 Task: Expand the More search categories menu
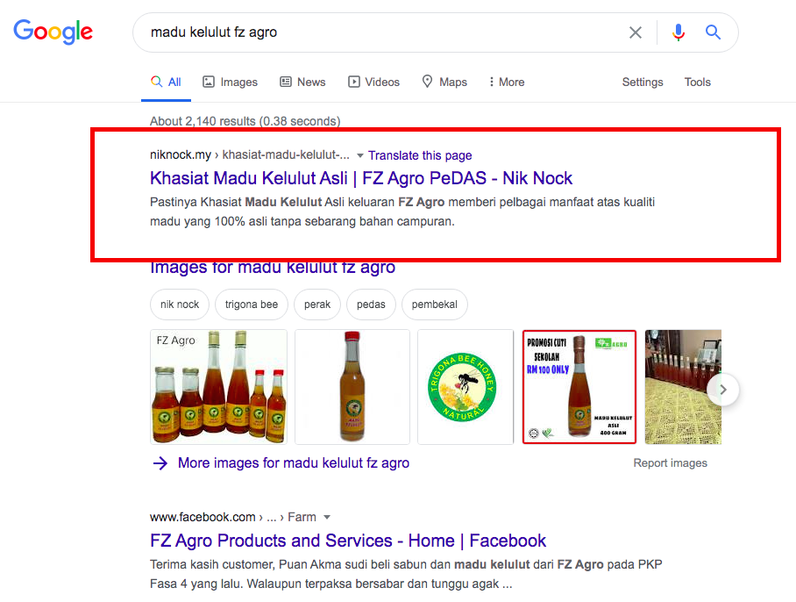507,82
